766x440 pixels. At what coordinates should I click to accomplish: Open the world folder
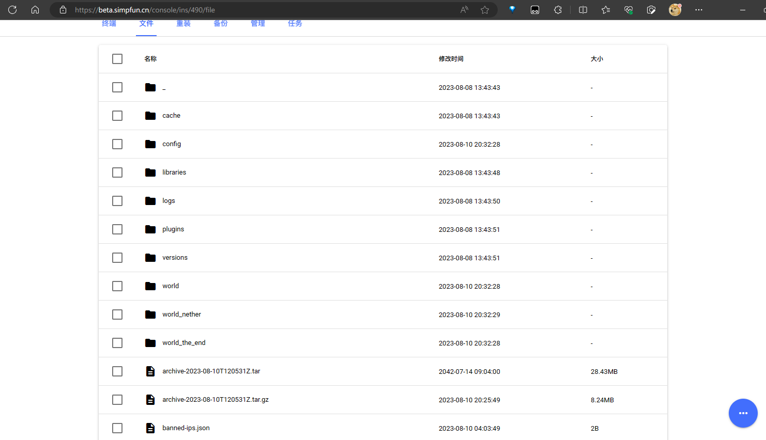click(x=171, y=286)
